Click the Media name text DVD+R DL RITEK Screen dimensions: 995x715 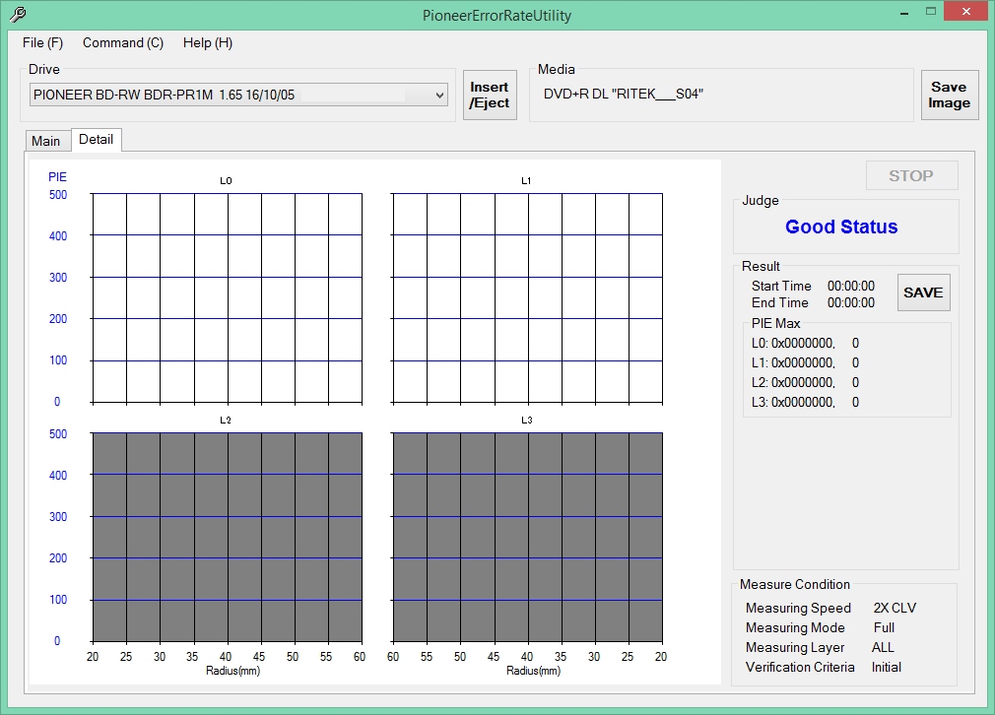(624, 95)
